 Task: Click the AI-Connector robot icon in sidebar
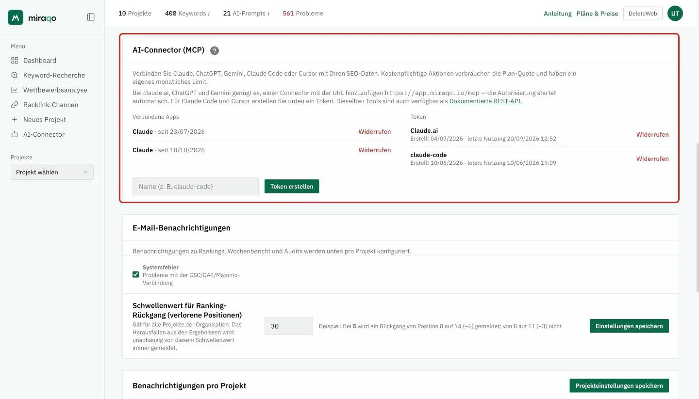pyautogui.click(x=14, y=134)
